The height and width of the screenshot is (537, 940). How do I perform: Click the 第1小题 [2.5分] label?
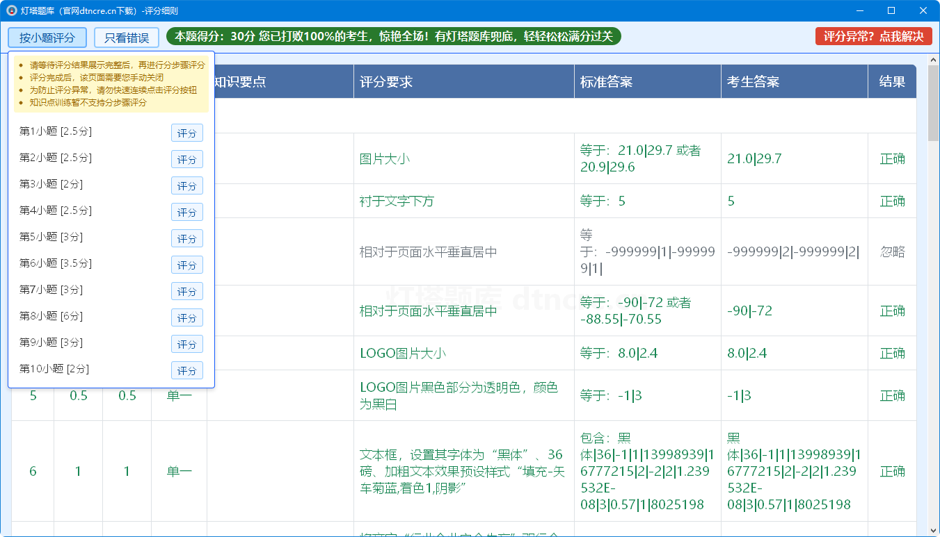pyautogui.click(x=56, y=131)
